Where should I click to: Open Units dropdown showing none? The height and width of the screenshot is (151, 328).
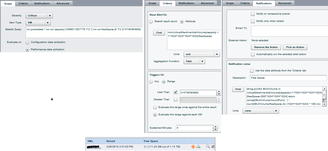tap(261, 111)
